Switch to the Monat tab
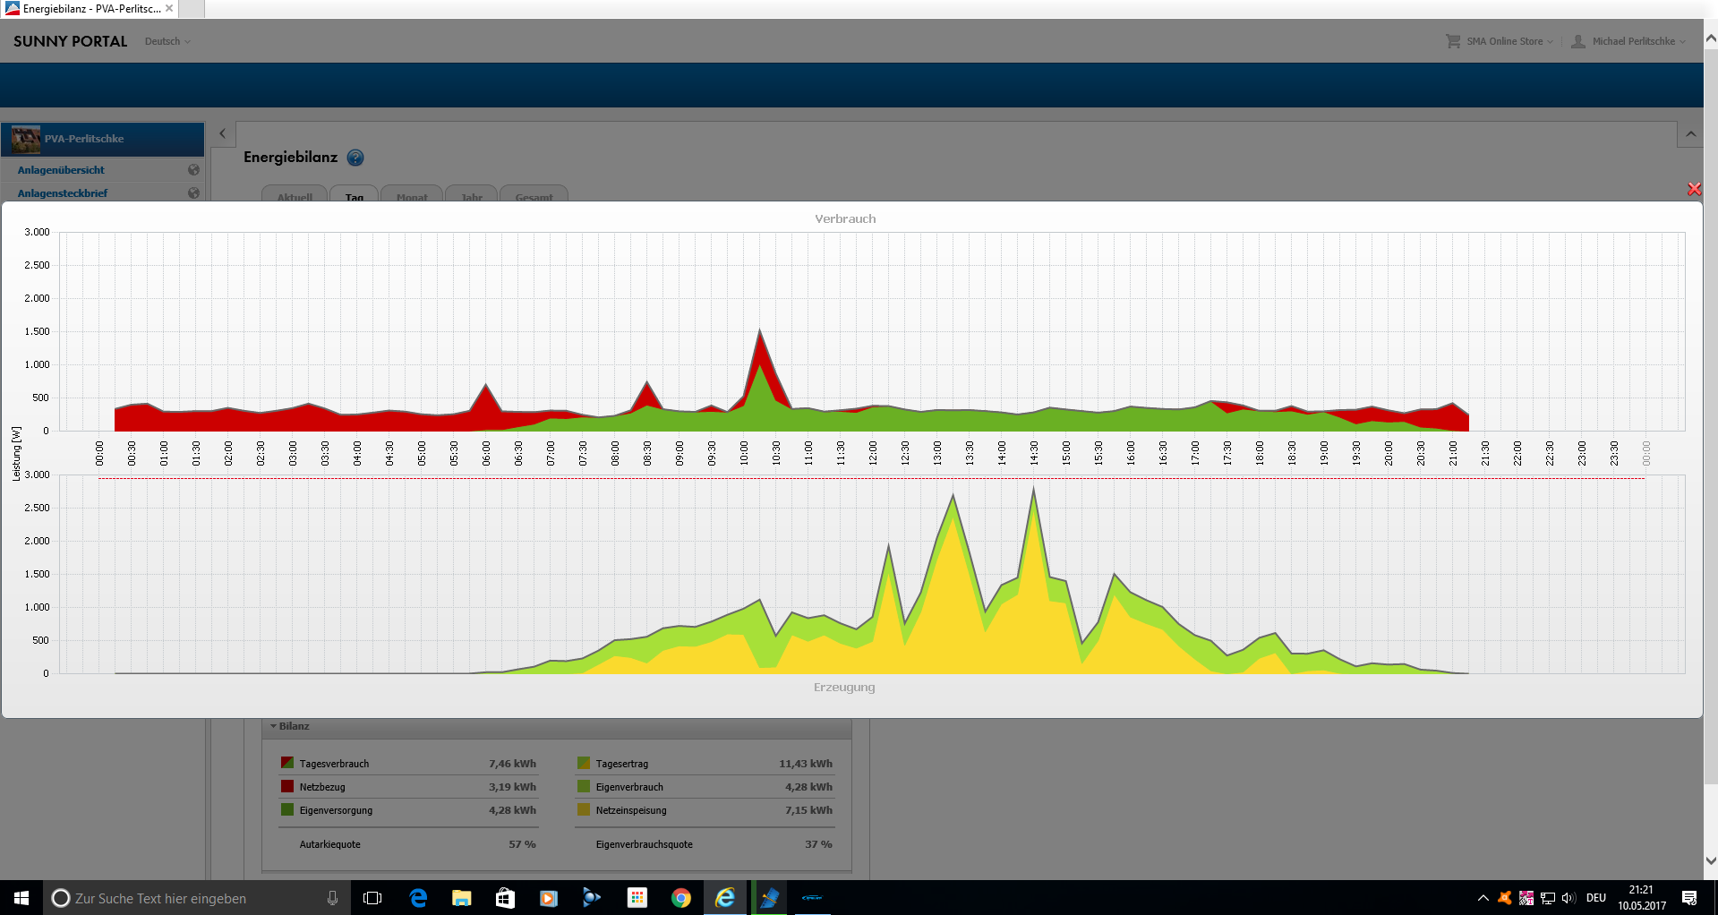Viewport: 1718px width, 915px height. click(412, 197)
